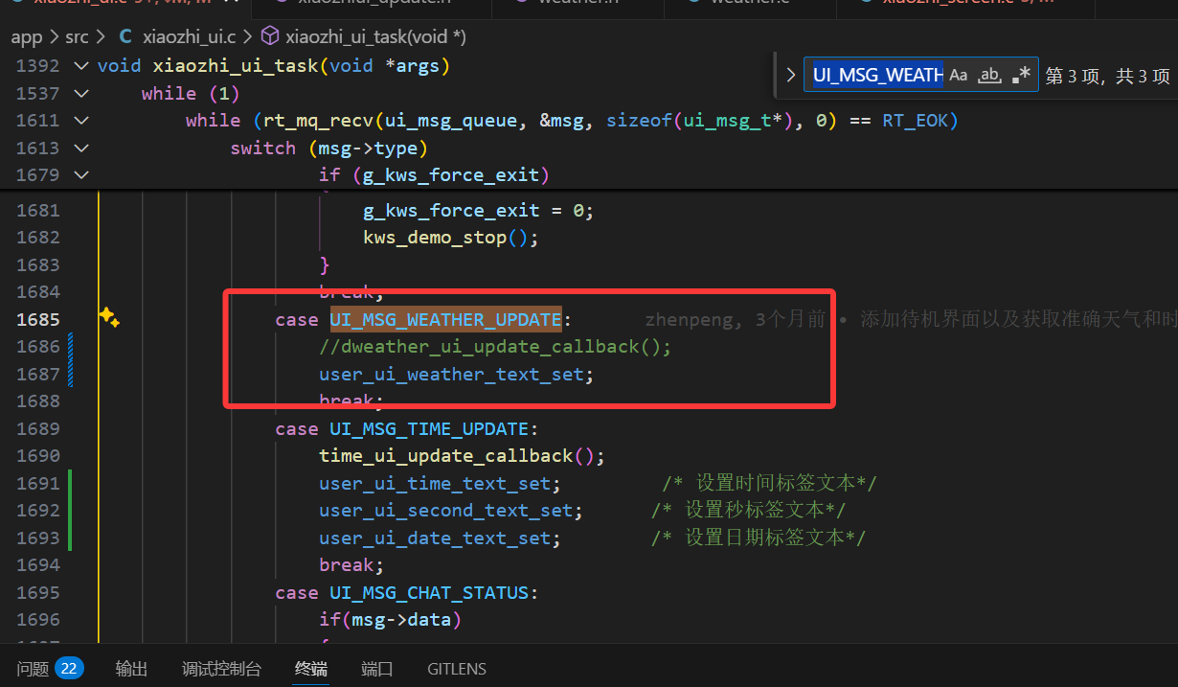Collapse the fold chevron at line 1679

(x=80, y=174)
